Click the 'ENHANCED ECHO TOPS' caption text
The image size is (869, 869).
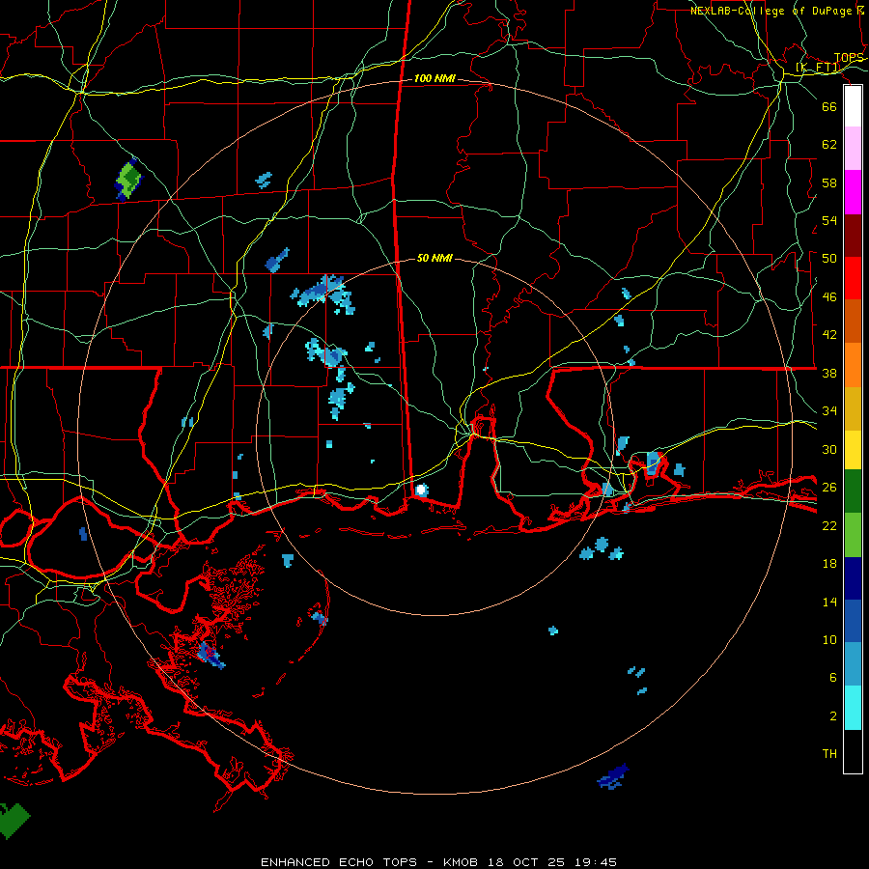tap(339, 862)
